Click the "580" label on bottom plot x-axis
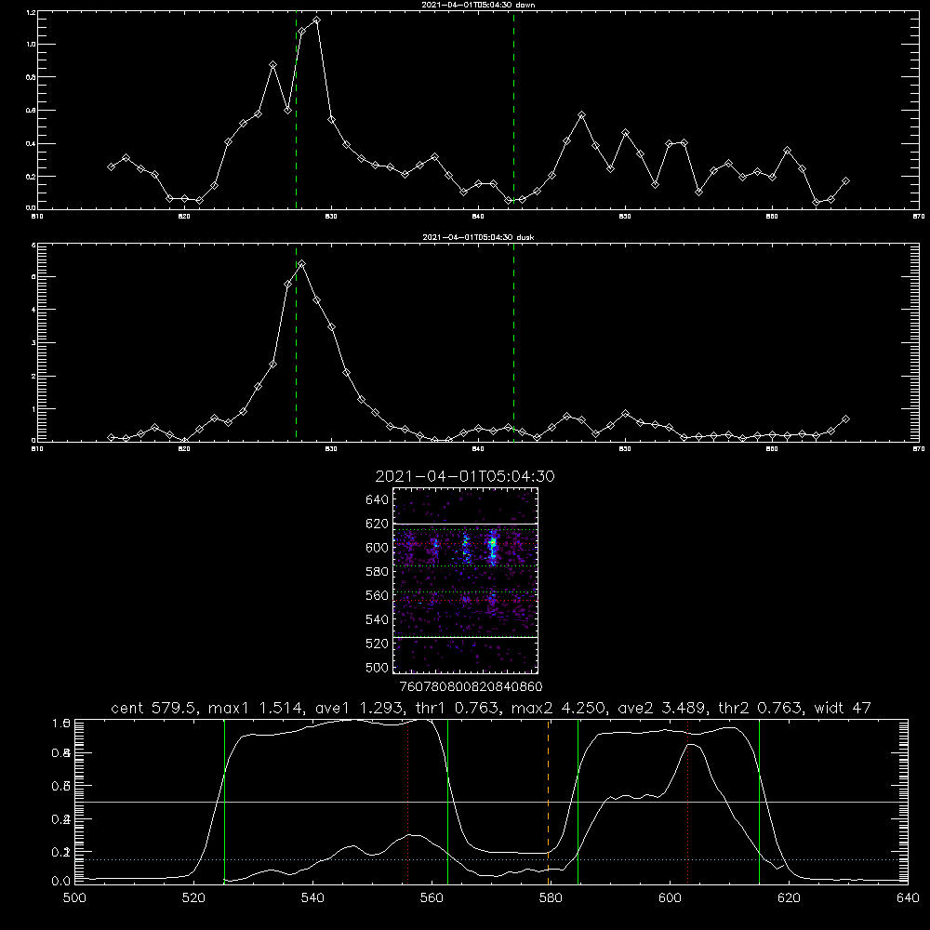930x930 pixels. 551,898
